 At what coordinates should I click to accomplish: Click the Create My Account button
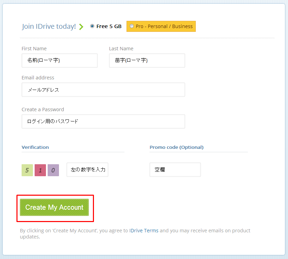pos(55,207)
